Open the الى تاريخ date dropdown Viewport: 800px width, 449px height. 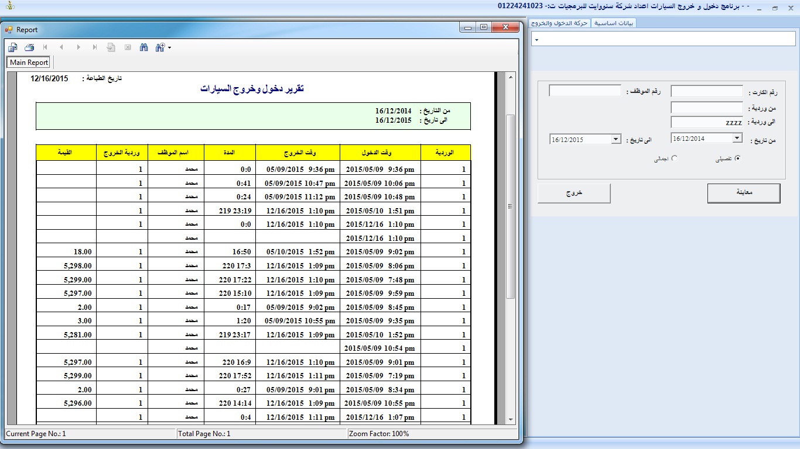616,140
